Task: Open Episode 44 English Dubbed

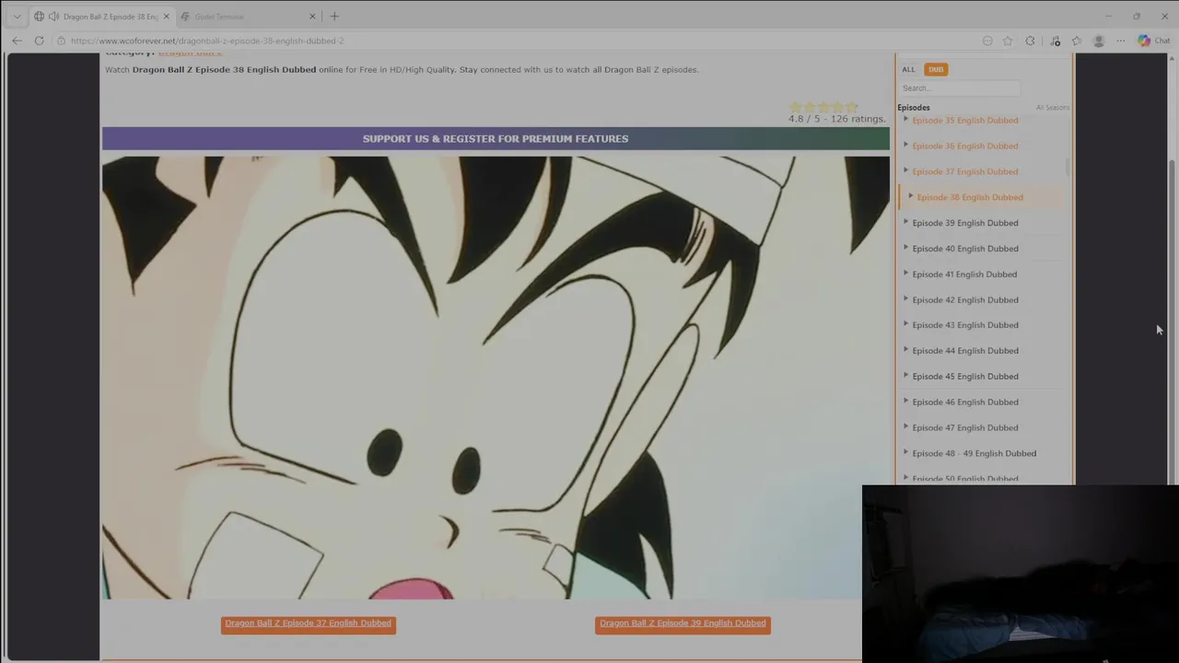Action: 965,351
